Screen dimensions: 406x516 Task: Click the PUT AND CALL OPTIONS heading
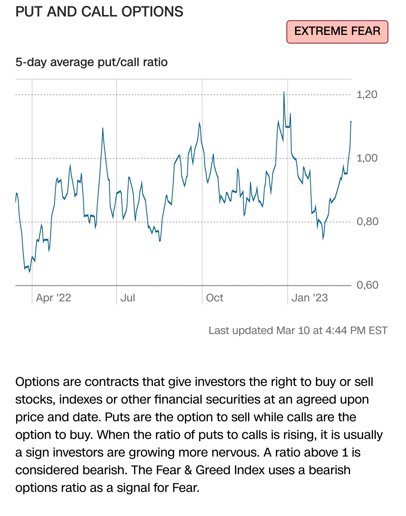coord(99,12)
